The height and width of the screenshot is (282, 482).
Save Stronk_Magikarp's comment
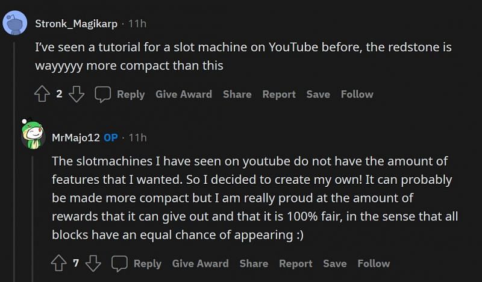[x=318, y=94]
